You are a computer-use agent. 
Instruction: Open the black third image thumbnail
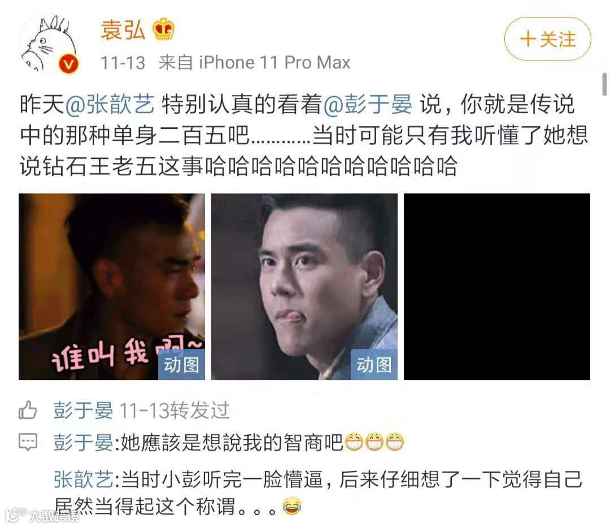497,287
